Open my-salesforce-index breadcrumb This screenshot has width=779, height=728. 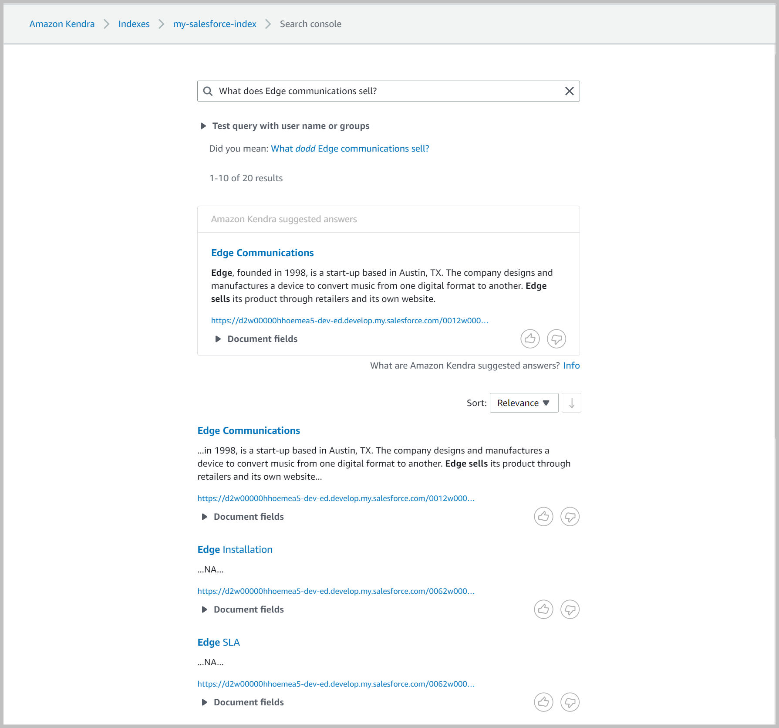pos(215,24)
